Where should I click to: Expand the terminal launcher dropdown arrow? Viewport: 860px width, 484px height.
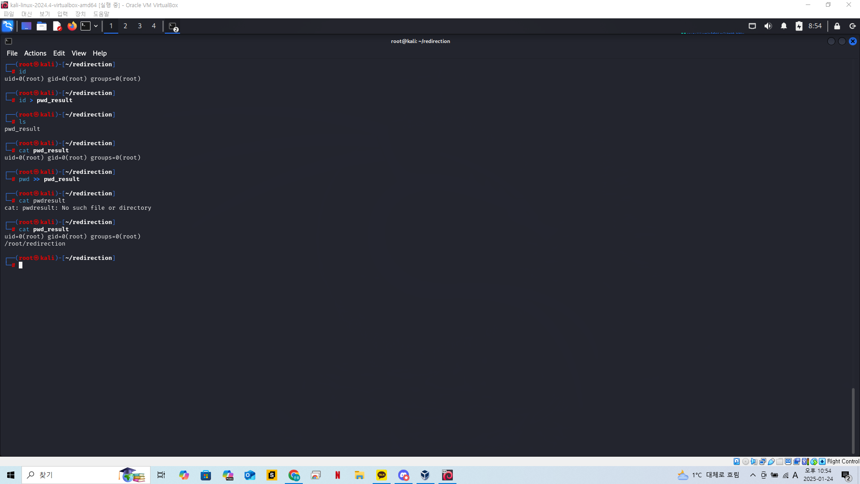coord(96,26)
